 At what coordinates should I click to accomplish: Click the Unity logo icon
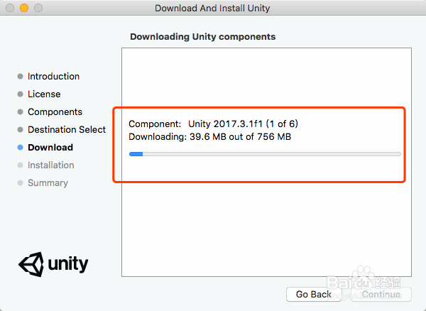(x=31, y=264)
